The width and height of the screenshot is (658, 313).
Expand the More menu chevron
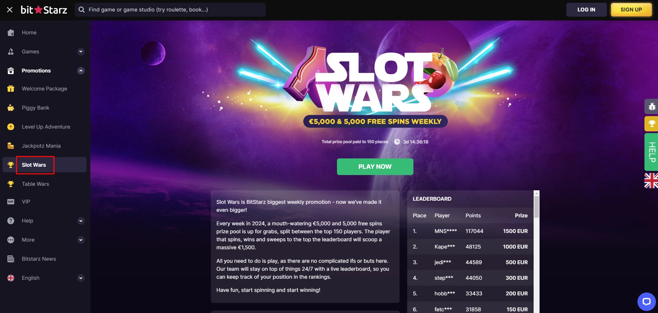(81, 240)
